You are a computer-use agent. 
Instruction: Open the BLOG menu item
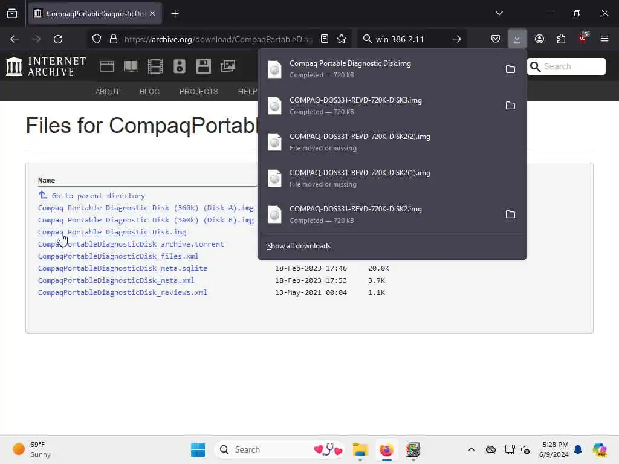point(149,92)
